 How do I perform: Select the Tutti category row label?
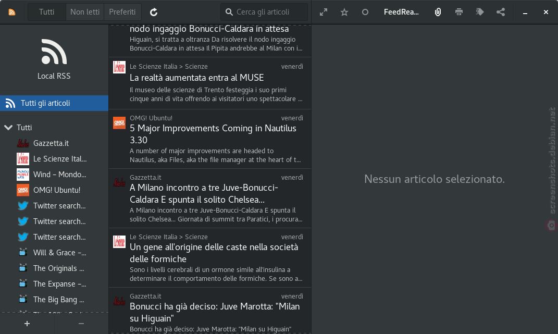(x=24, y=128)
